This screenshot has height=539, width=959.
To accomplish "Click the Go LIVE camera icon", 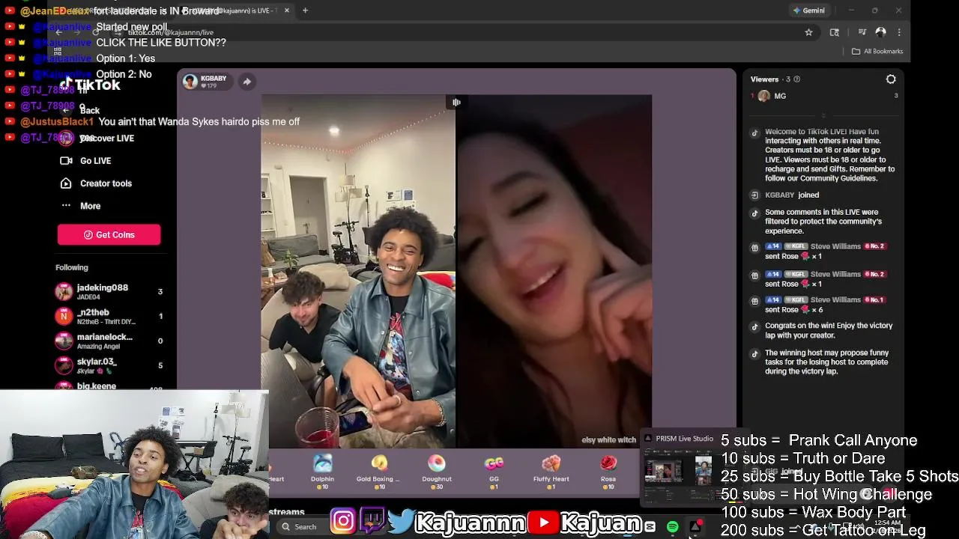I will tap(66, 160).
